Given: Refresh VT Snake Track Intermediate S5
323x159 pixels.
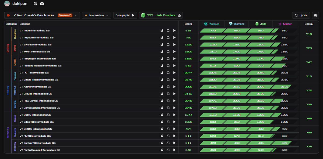Looking at the screenshot, I should coord(168,80).
